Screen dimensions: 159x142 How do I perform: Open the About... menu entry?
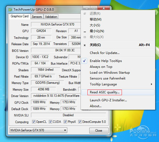click(x=118, y=106)
